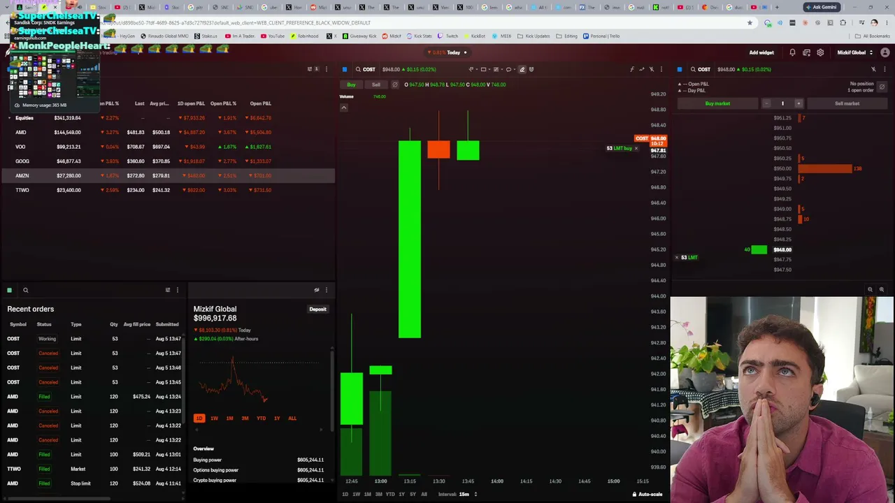Click the $948.00 price level in the ladder

click(x=782, y=249)
